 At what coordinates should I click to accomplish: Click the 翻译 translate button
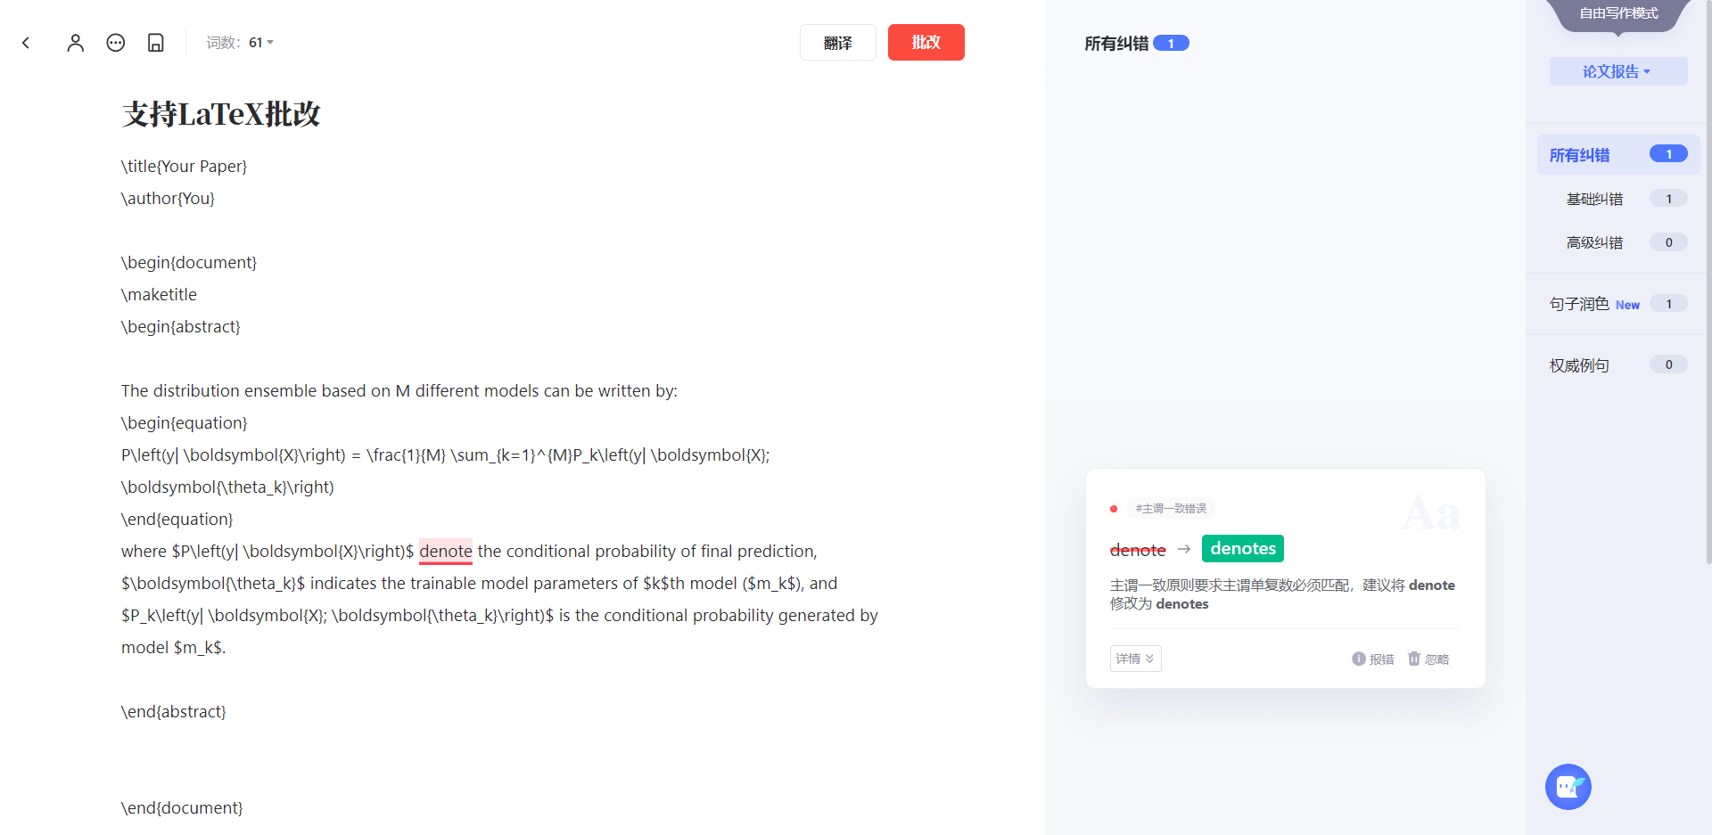838,43
